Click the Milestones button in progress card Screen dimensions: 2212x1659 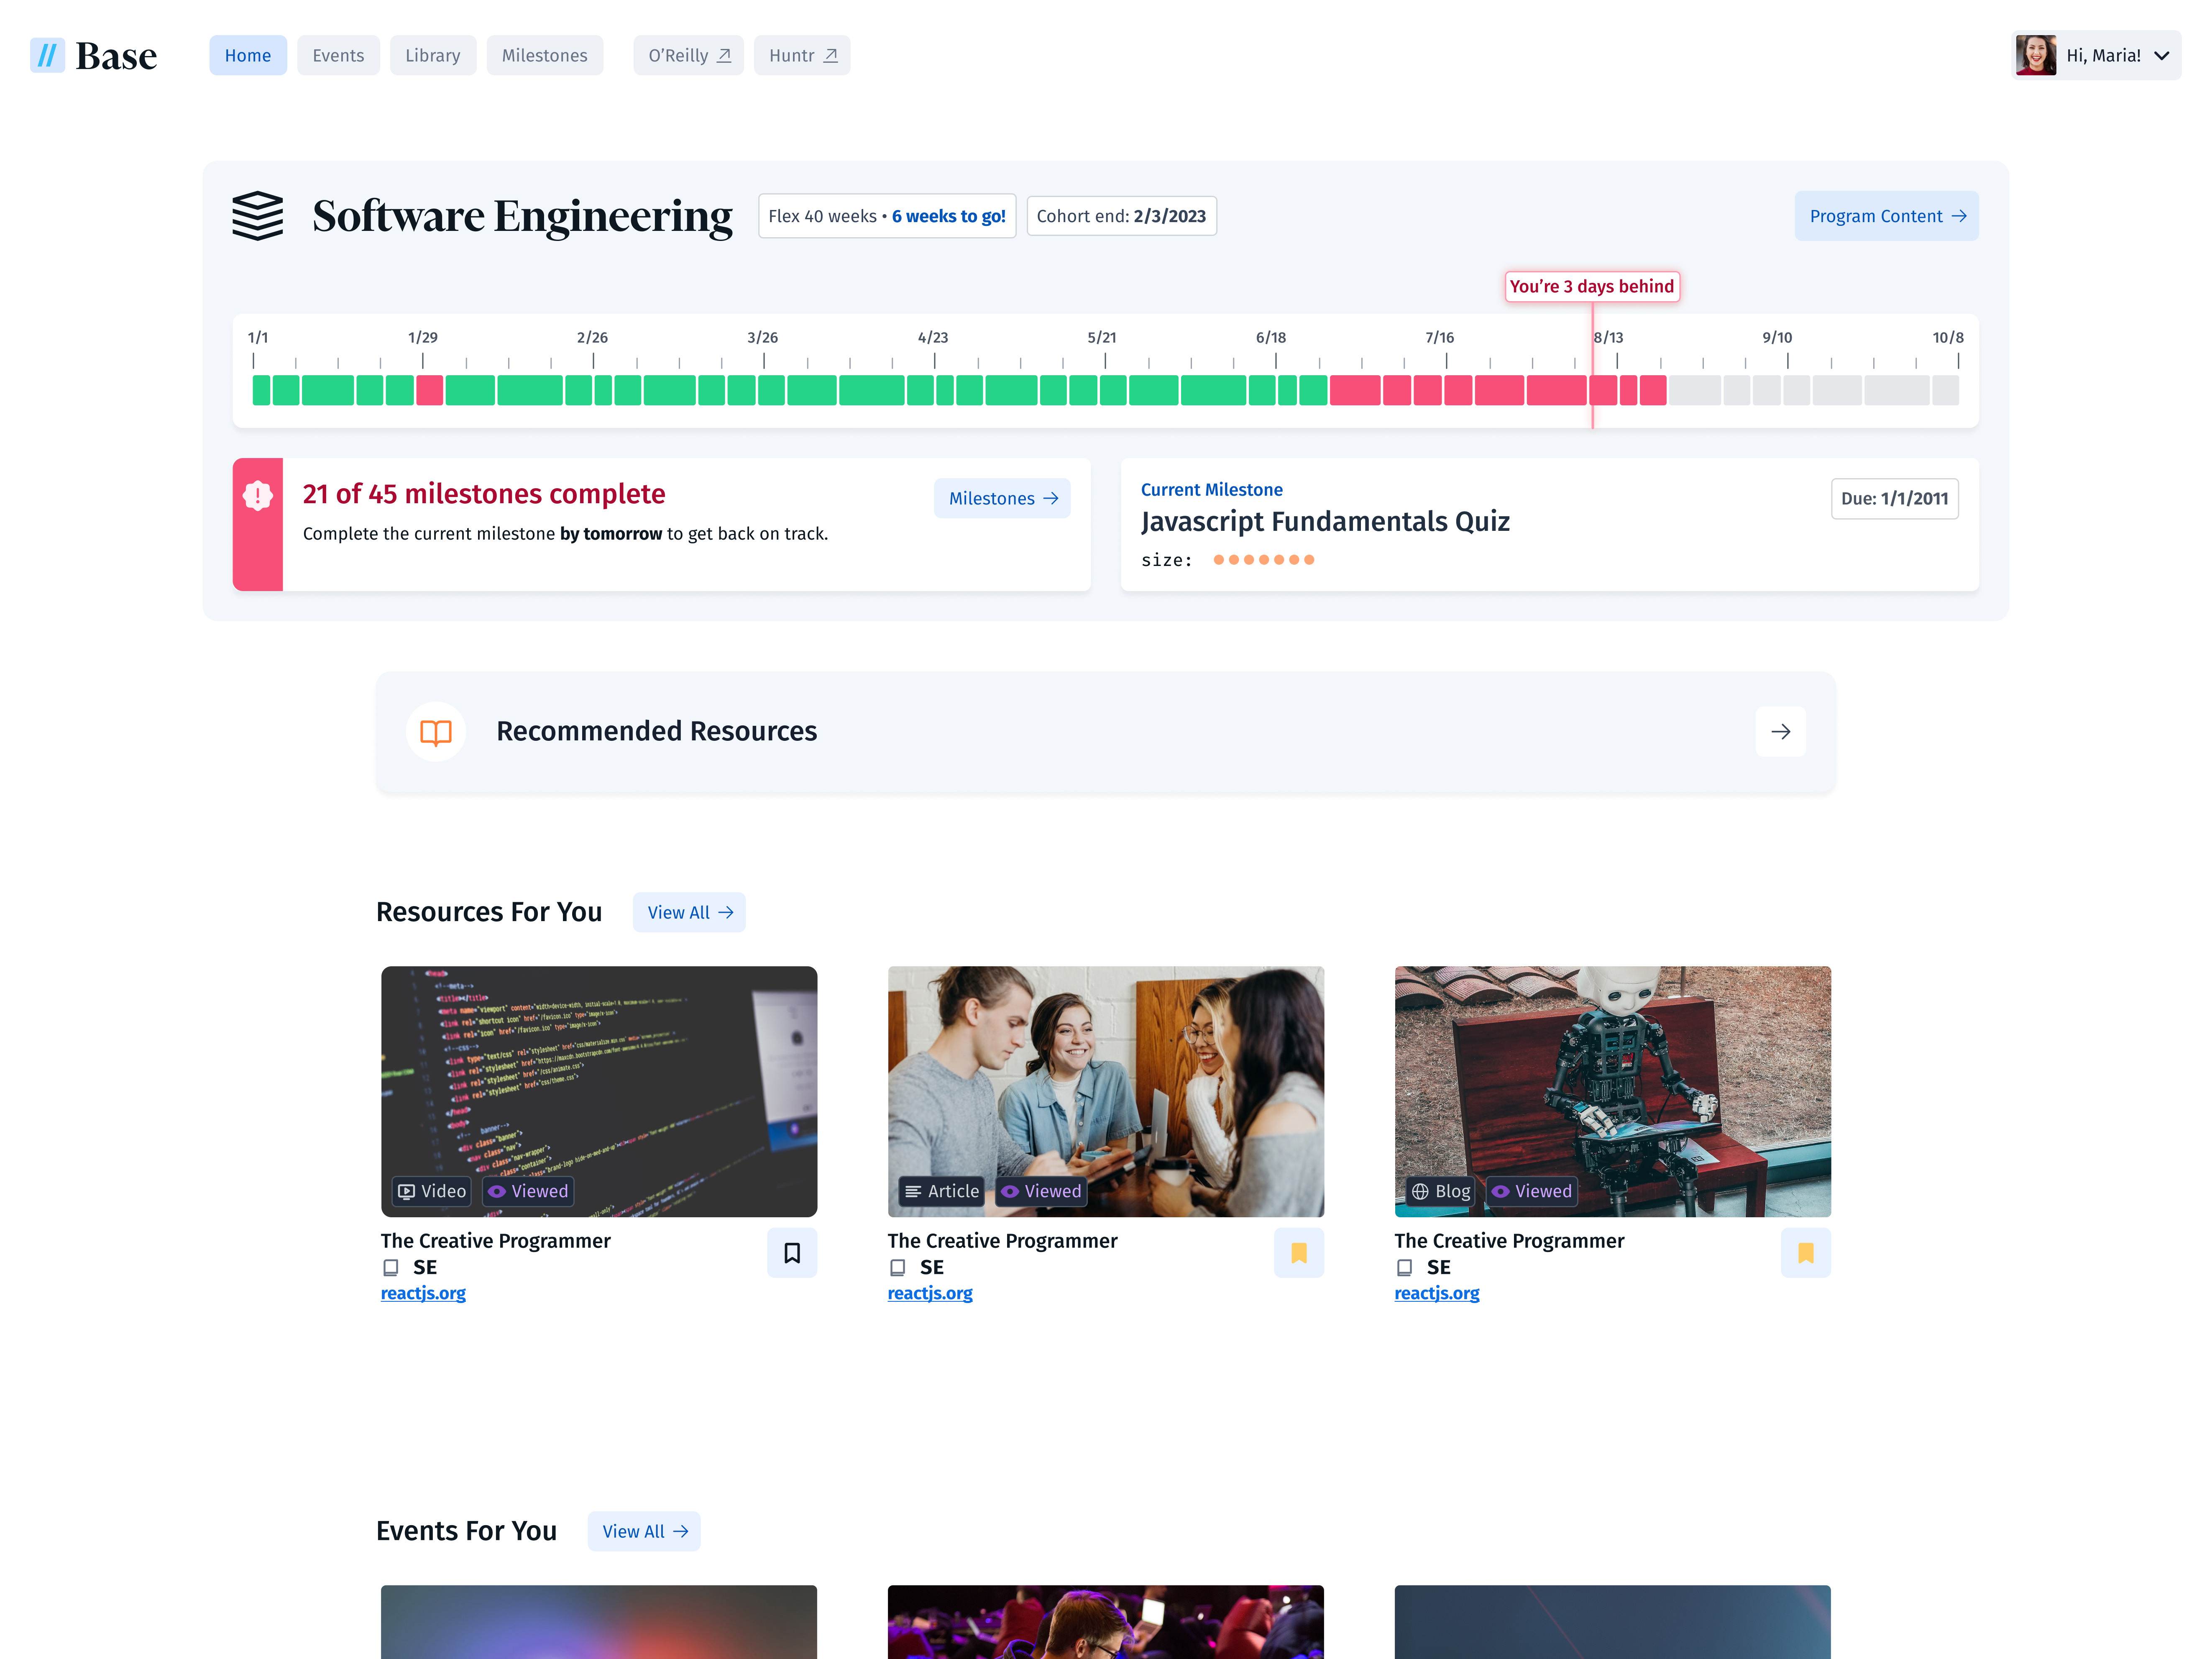[x=1002, y=498]
